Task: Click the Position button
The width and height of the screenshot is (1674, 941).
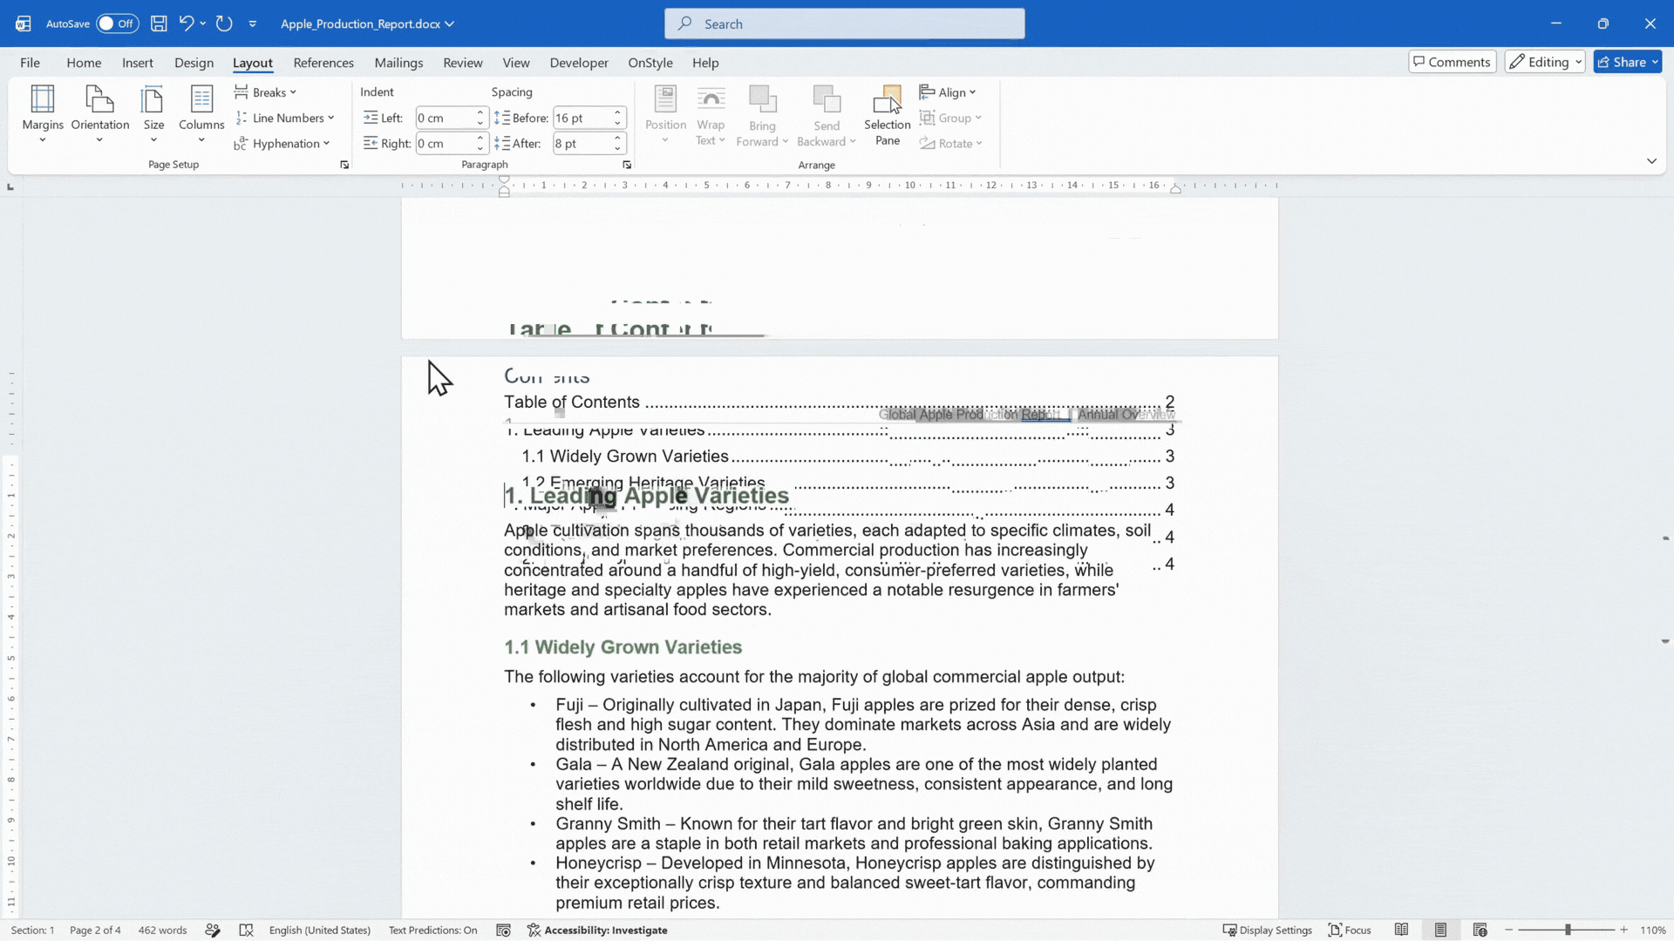Action: coord(665,114)
